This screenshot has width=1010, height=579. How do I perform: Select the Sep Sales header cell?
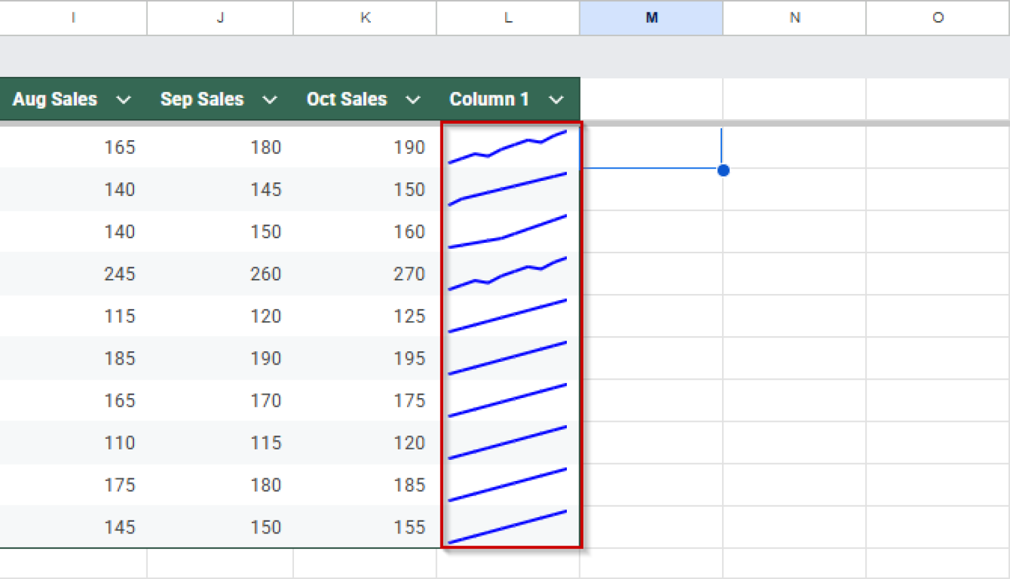click(202, 99)
